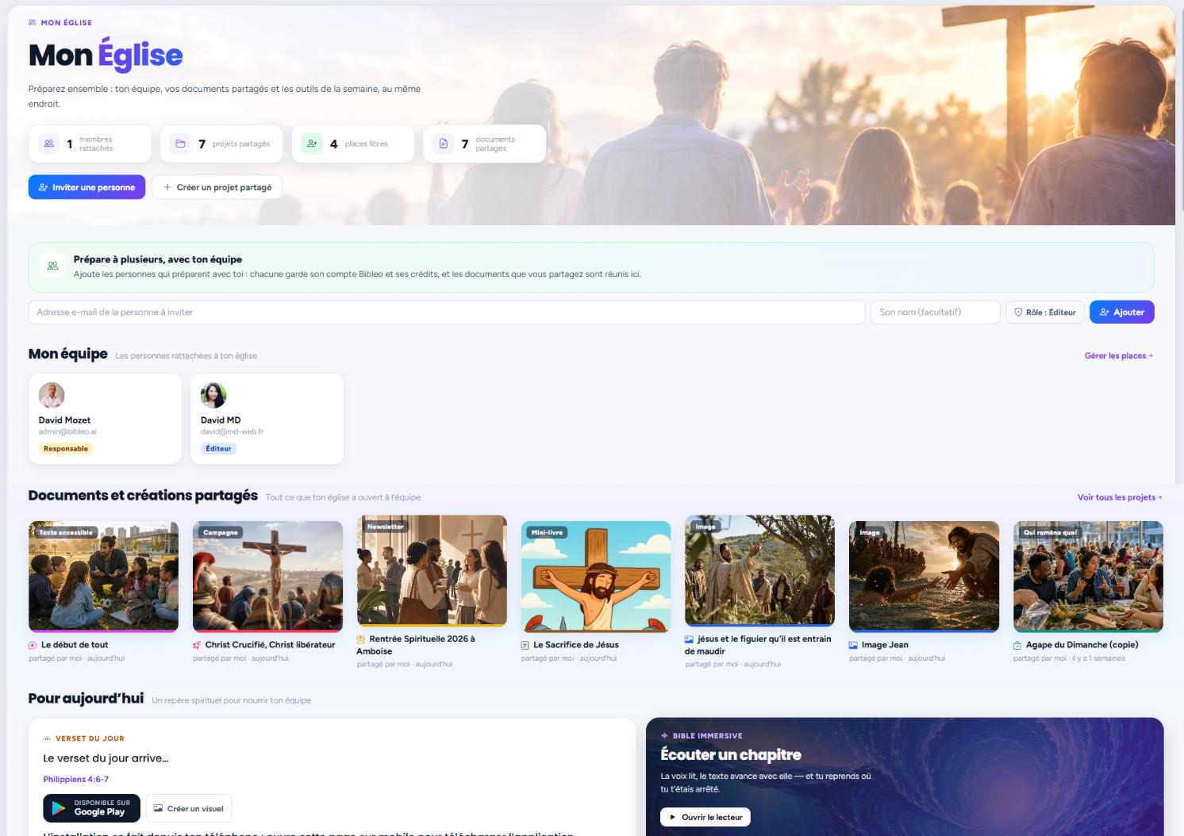Viewport: 1184px width, 836px height.
Task: Focus the invitation email address field
Action: 447,313
